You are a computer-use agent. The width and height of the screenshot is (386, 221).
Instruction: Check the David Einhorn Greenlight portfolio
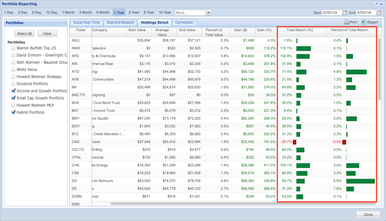tap(14, 55)
